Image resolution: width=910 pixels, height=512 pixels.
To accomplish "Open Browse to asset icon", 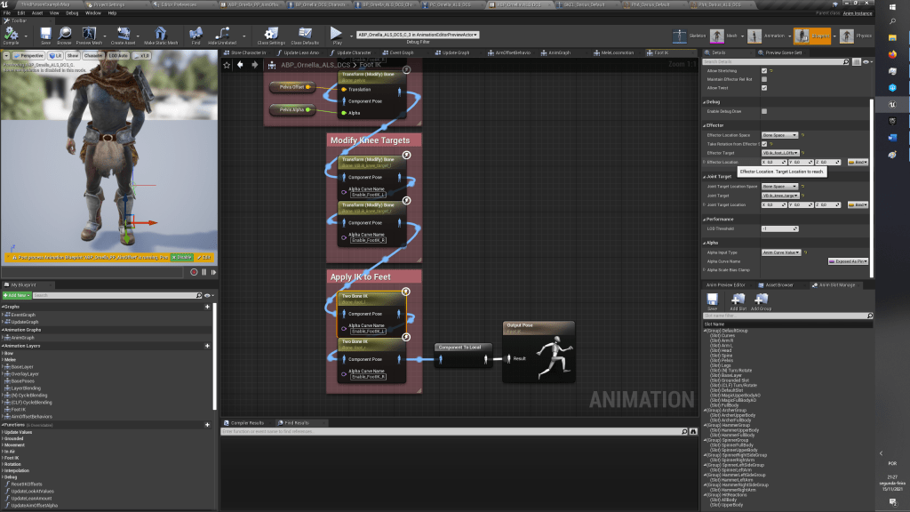I will [x=64, y=36].
